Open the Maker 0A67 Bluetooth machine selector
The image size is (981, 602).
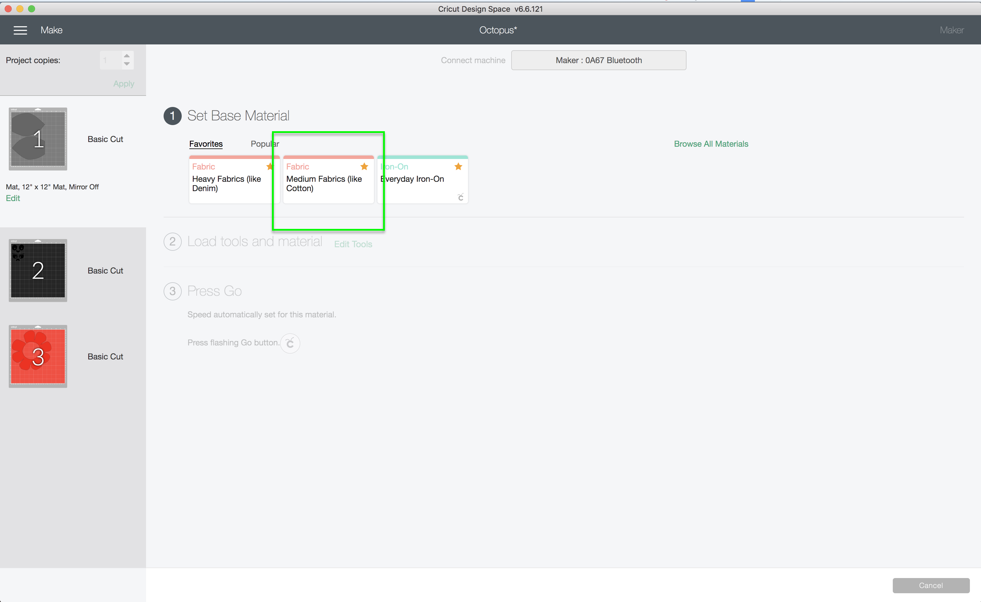pos(598,60)
